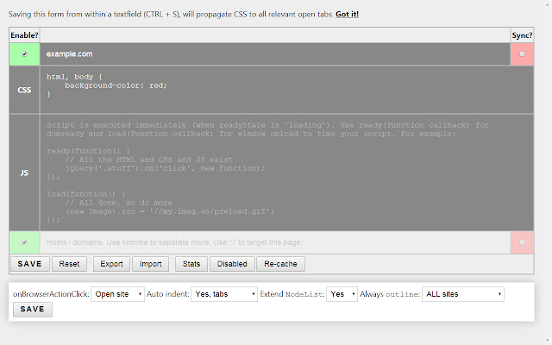Toggle the Sync checkbox for example.com
The height and width of the screenshot is (345, 552).
[x=522, y=53]
